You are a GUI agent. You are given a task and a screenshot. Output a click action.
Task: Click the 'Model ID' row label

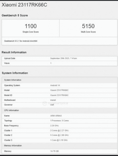8,95
